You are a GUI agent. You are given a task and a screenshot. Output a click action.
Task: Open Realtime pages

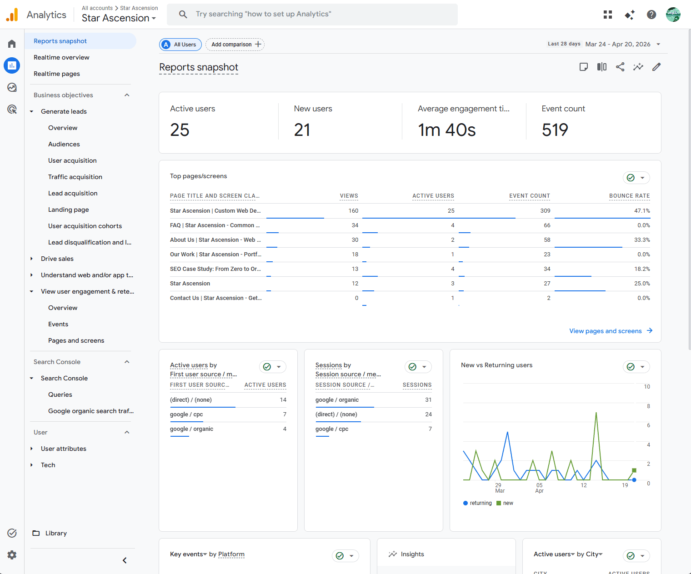(x=57, y=74)
